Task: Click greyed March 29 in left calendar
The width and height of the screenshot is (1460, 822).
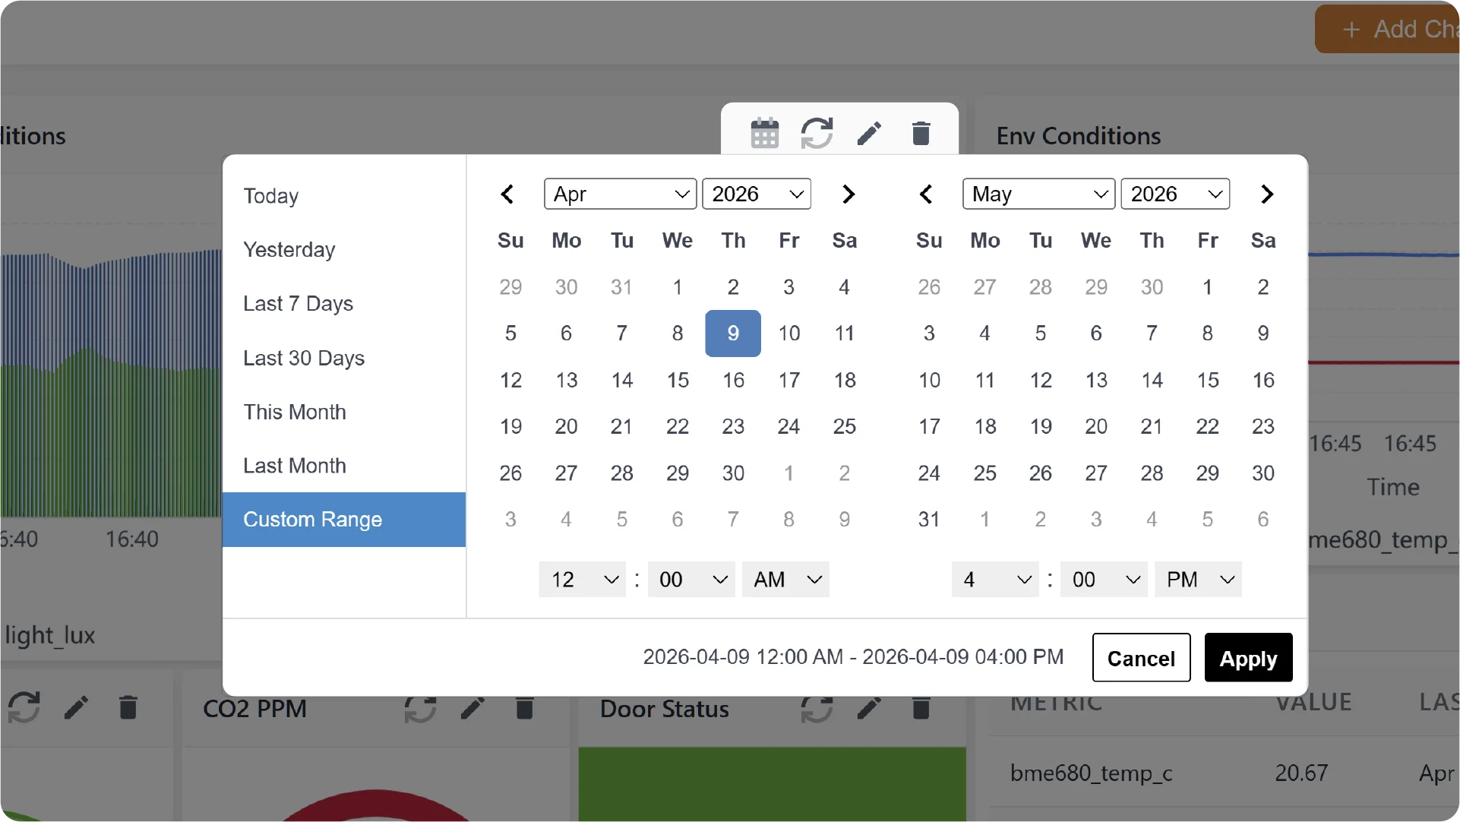Action: pyautogui.click(x=510, y=287)
